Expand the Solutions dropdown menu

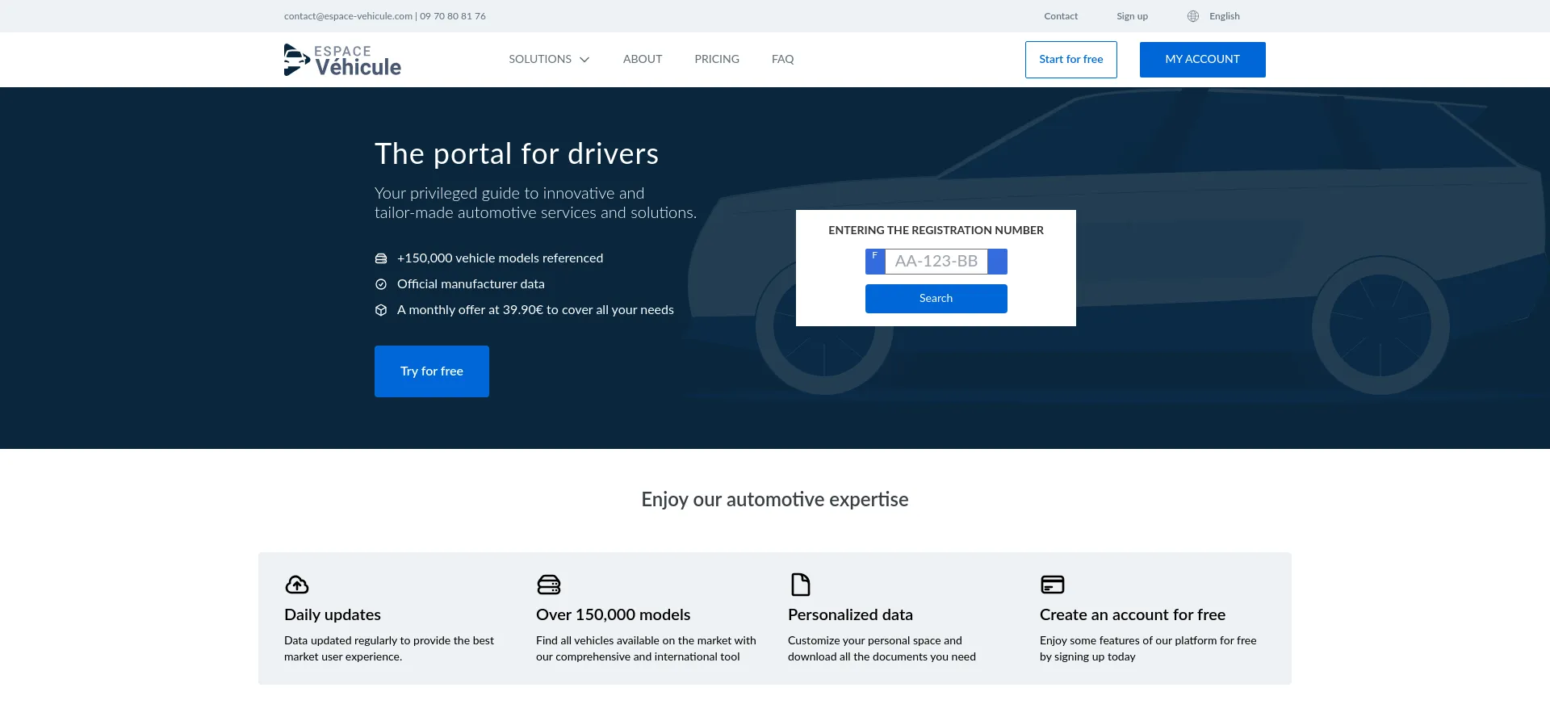click(x=540, y=60)
